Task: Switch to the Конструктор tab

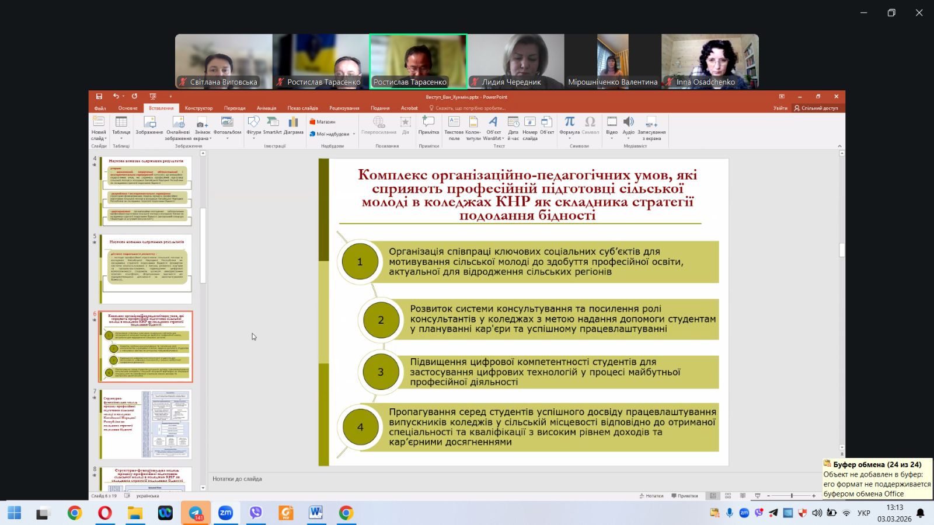Action: (198, 108)
